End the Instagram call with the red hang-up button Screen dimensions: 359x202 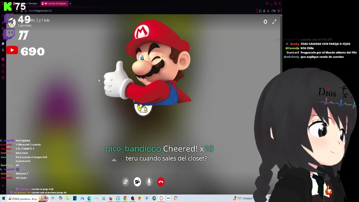pos(161,182)
